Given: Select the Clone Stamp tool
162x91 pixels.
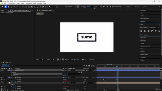Looking at the screenshot, I should pos(40,7).
